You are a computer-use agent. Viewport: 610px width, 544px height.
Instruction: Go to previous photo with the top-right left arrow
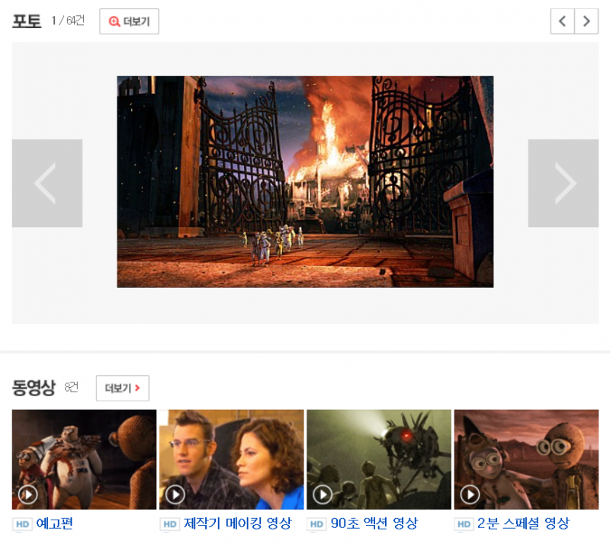pos(562,21)
